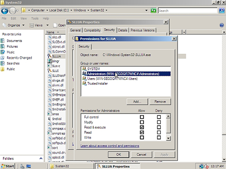Screen dimensions: 226x169
Task: Click the Start button
Action: 8,166
